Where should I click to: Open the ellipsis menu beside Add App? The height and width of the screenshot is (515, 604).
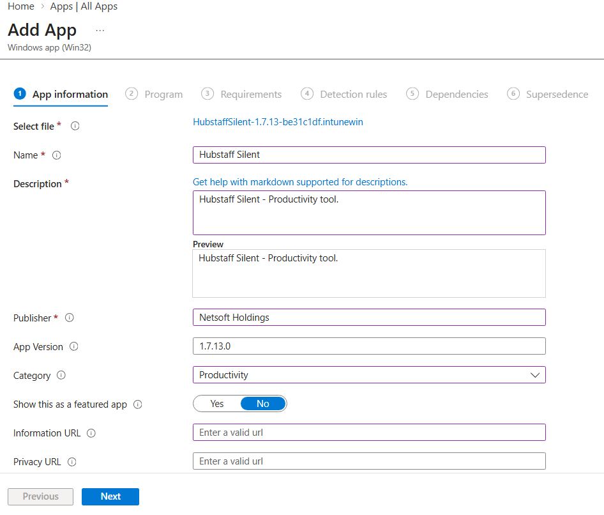click(100, 31)
